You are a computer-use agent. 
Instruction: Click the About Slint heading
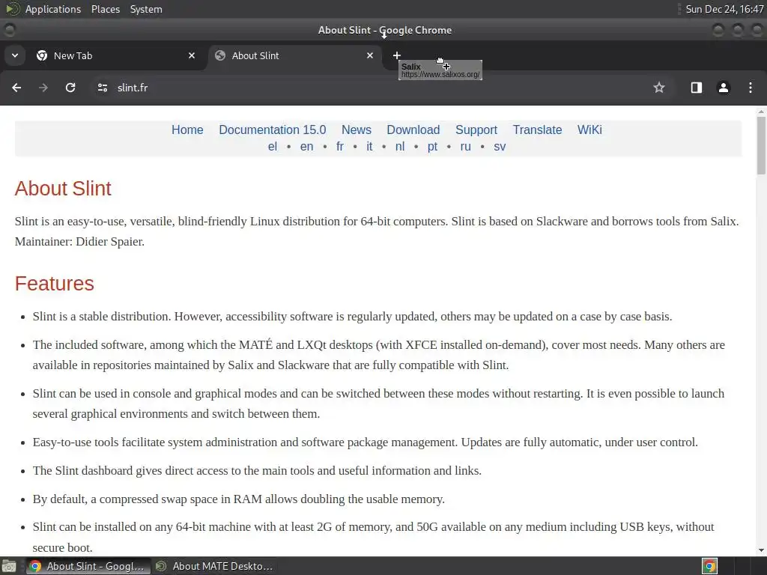pyautogui.click(x=63, y=189)
